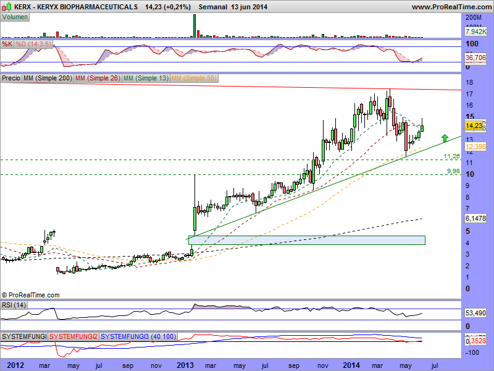Open the %D (14 3 5) indicator label

pyautogui.click(x=33, y=44)
